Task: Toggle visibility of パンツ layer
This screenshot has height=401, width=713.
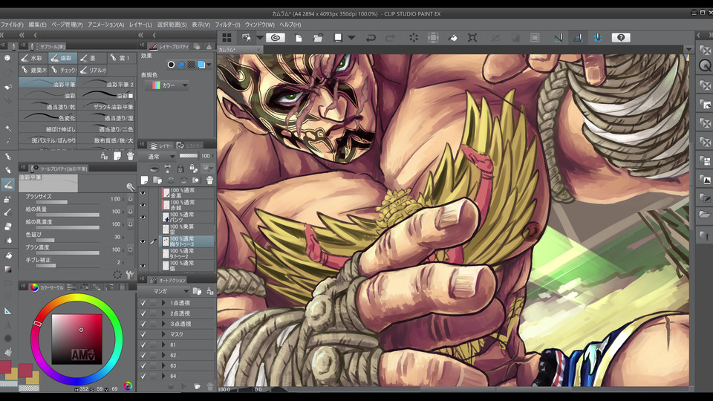Action: 143,218
